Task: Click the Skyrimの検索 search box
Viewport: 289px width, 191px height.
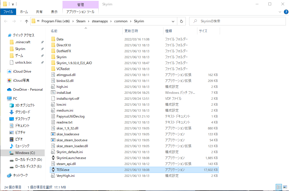Action: 238,21
